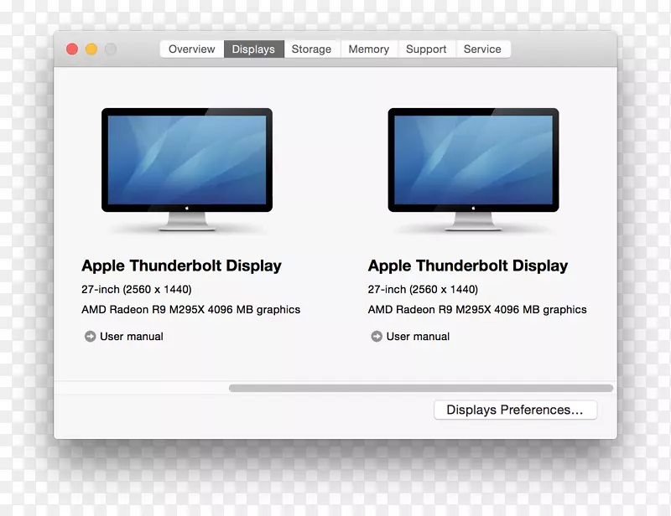
Task: Click the left display's stand base
Action: pyautogui.click(x=186, y=228)
